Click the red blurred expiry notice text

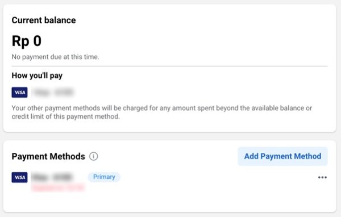click(58, 187)
